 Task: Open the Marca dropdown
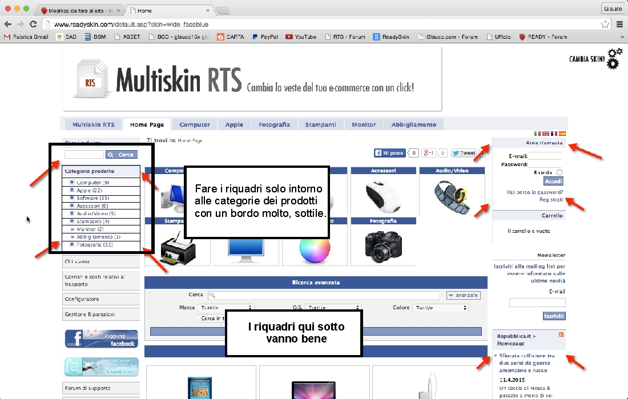tap(226, 308)
